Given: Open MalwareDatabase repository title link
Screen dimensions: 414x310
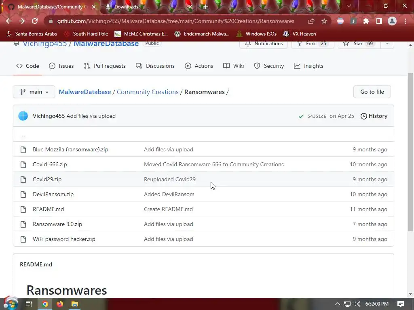Looking at the screenshot, I should click(x=106, y=44).
